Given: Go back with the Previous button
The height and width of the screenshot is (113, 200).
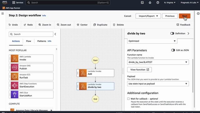Looking at the screenshot, I should [x=170, y=16].
